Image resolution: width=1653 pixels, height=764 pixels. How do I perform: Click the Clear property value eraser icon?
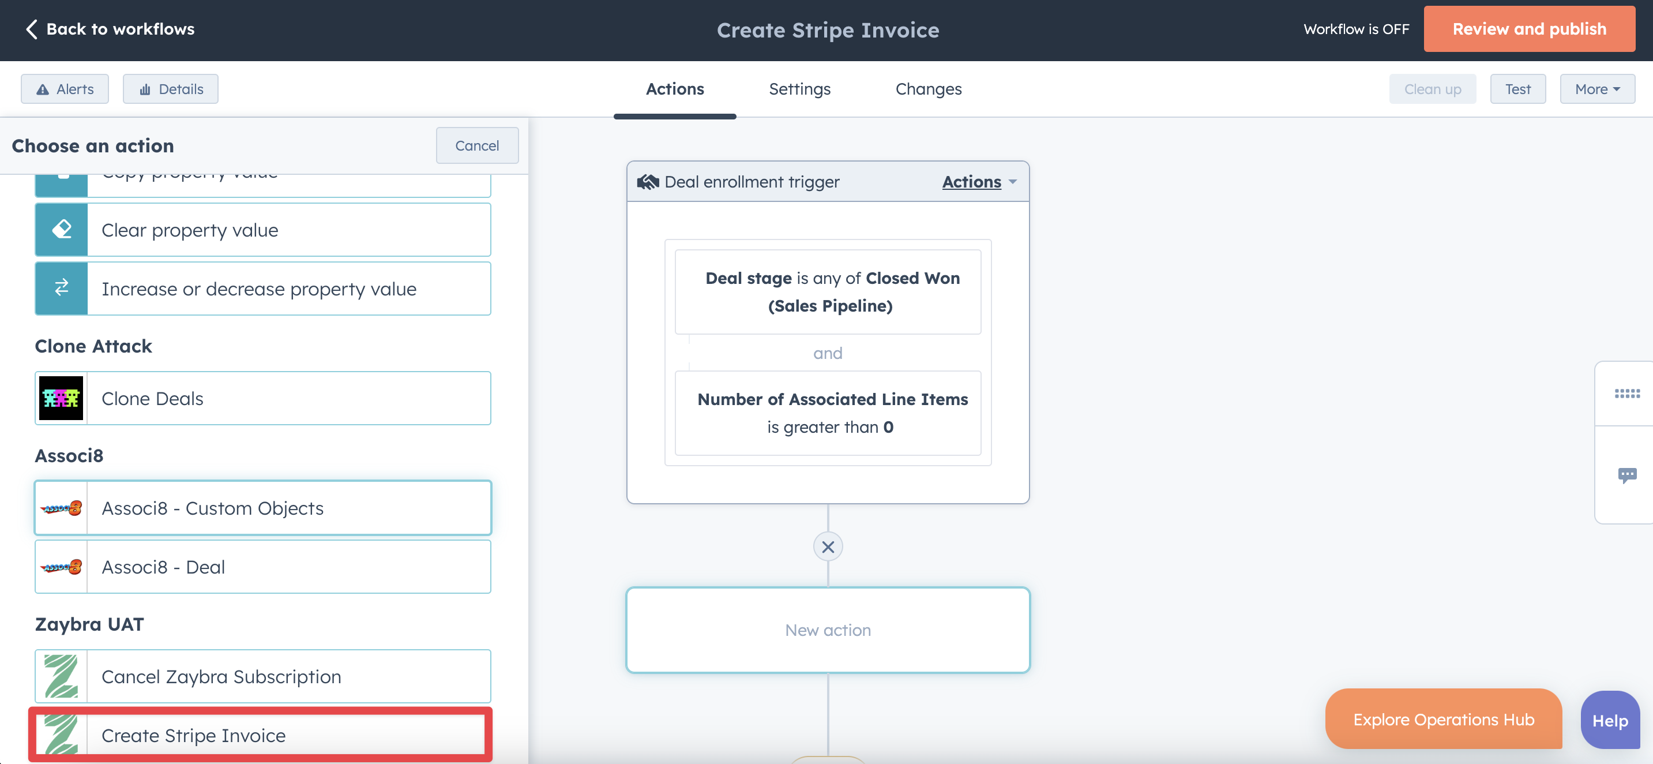[x=62, y=230]
